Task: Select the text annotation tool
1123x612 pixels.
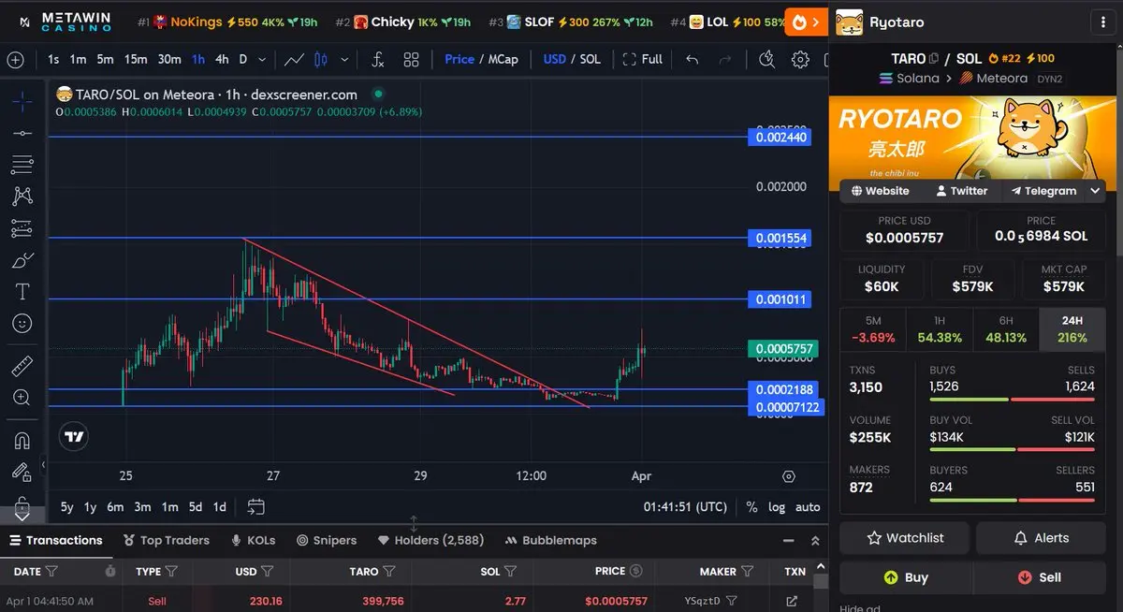Action: pos(22,292)
